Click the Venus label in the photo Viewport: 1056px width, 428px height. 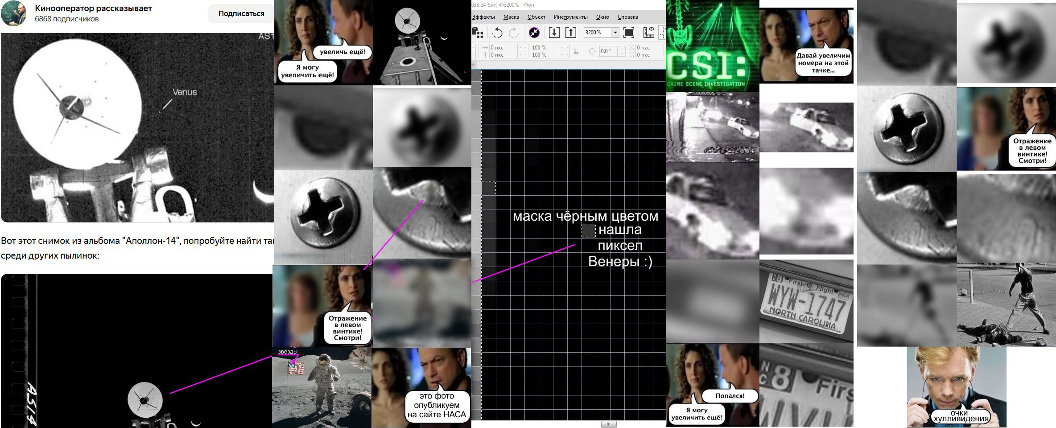tap(185, 92)
